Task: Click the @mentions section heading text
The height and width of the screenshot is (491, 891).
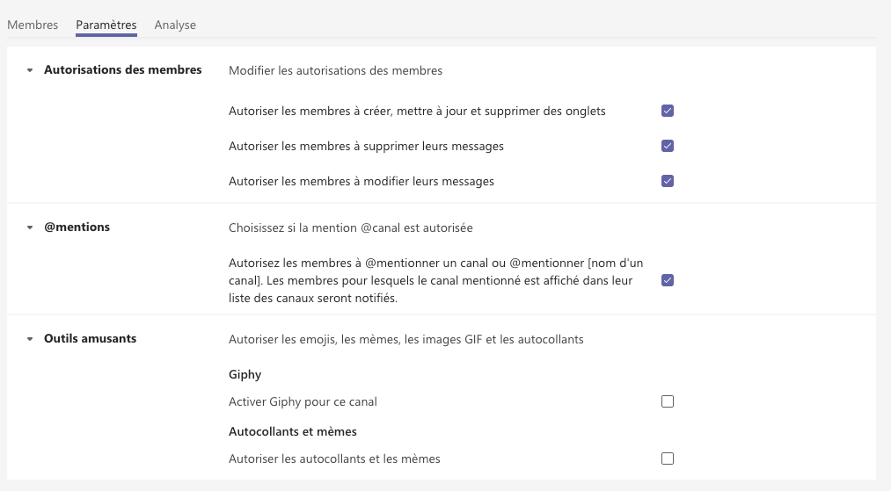Action: tap(77, 227)
